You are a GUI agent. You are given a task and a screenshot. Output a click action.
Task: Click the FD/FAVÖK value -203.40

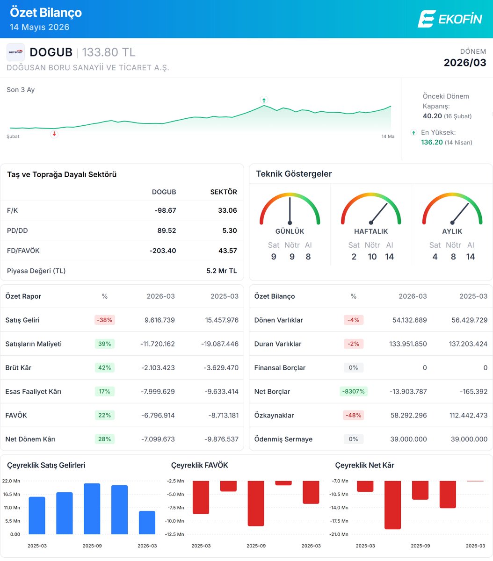click(163, 251)
